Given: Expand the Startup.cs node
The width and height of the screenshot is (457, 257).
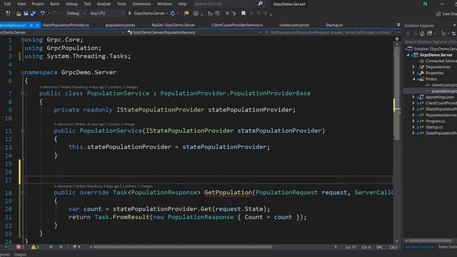Looking at the screenshot, I should point(413,127).
